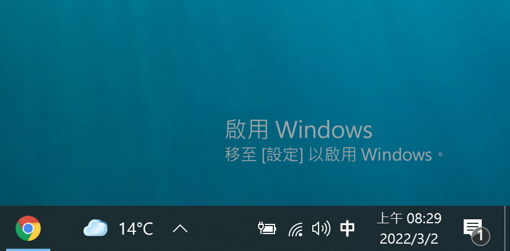Click the 移至 [設定] 以啟用 Windows text
This screenshot has height=251, width=510.
coord(334,155)
